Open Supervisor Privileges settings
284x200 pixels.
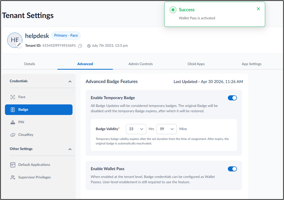pos(39,178)
